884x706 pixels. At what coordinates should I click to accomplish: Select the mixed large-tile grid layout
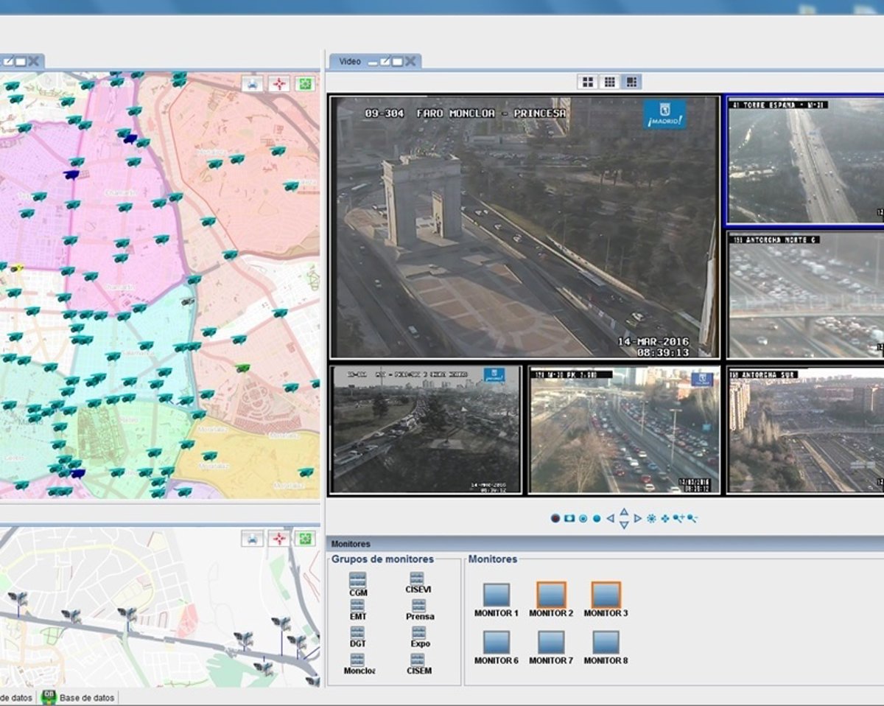point(631,82)
